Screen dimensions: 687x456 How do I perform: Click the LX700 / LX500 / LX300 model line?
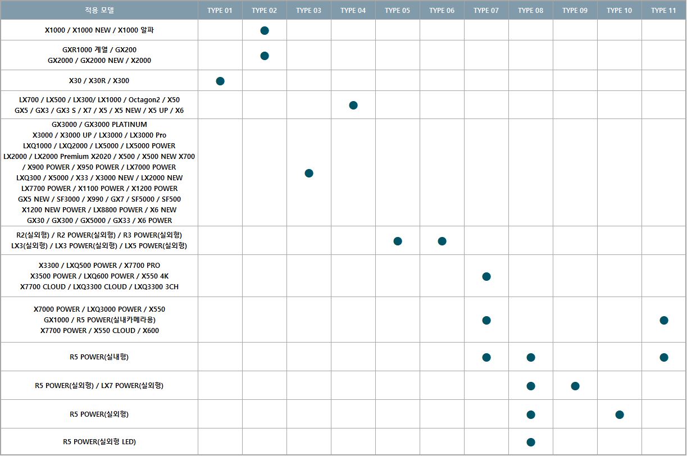click(x=99, y=100)
